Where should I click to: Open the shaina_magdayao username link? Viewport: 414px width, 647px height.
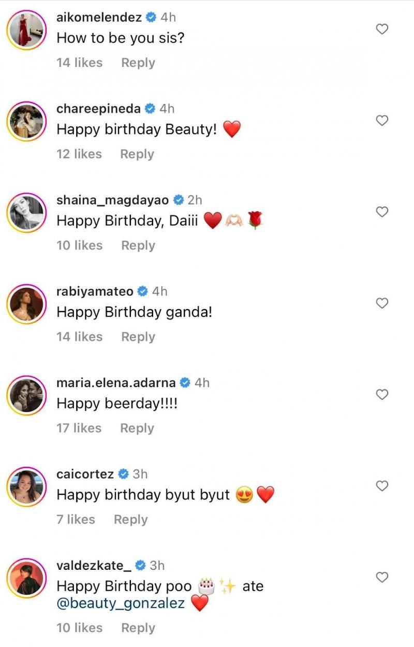coord(113,200)
